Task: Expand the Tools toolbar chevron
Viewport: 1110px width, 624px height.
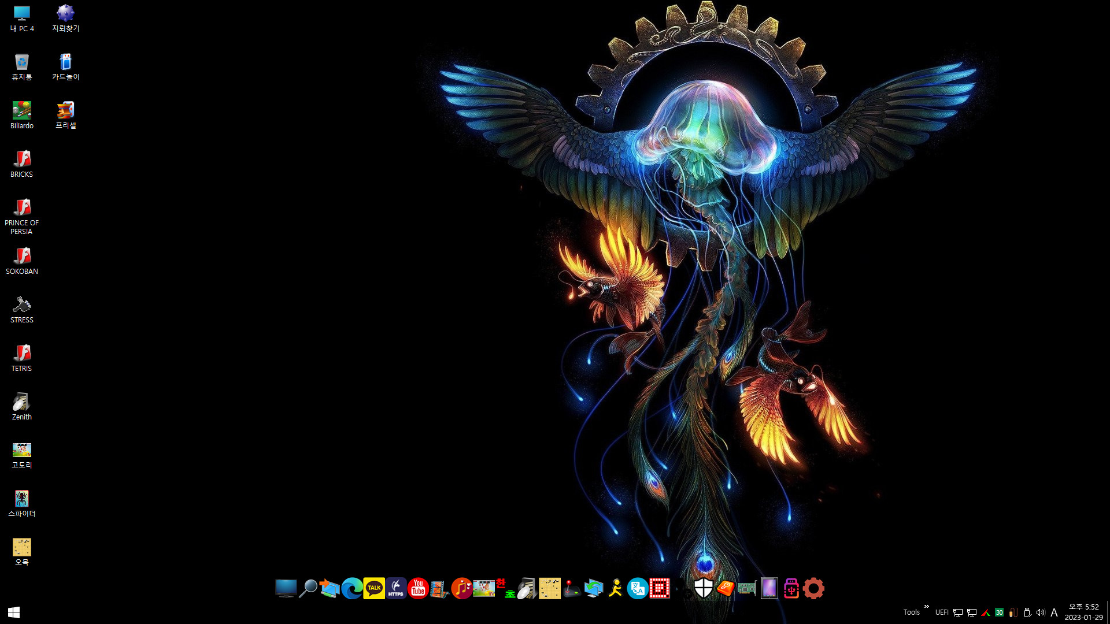Action: [x=926, y=607]
